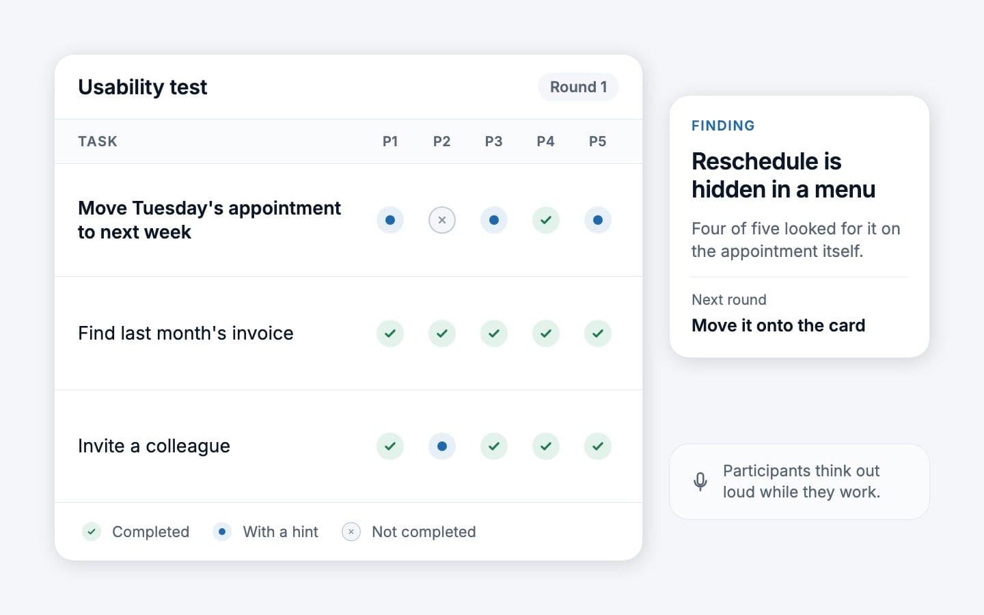Click P1 check for Find last month's invoice
984x615 pixels.
(x=390, y=333)
